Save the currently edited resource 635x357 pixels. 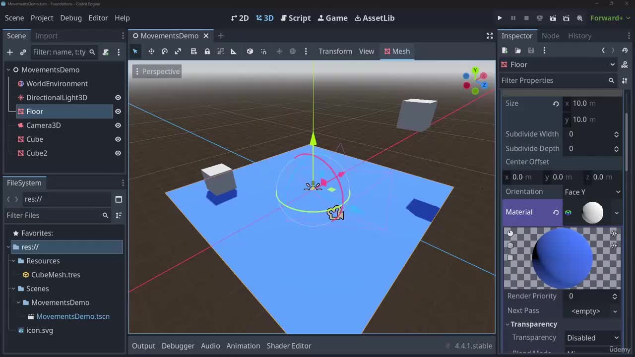pyautogui.click(x=531, y=50)
